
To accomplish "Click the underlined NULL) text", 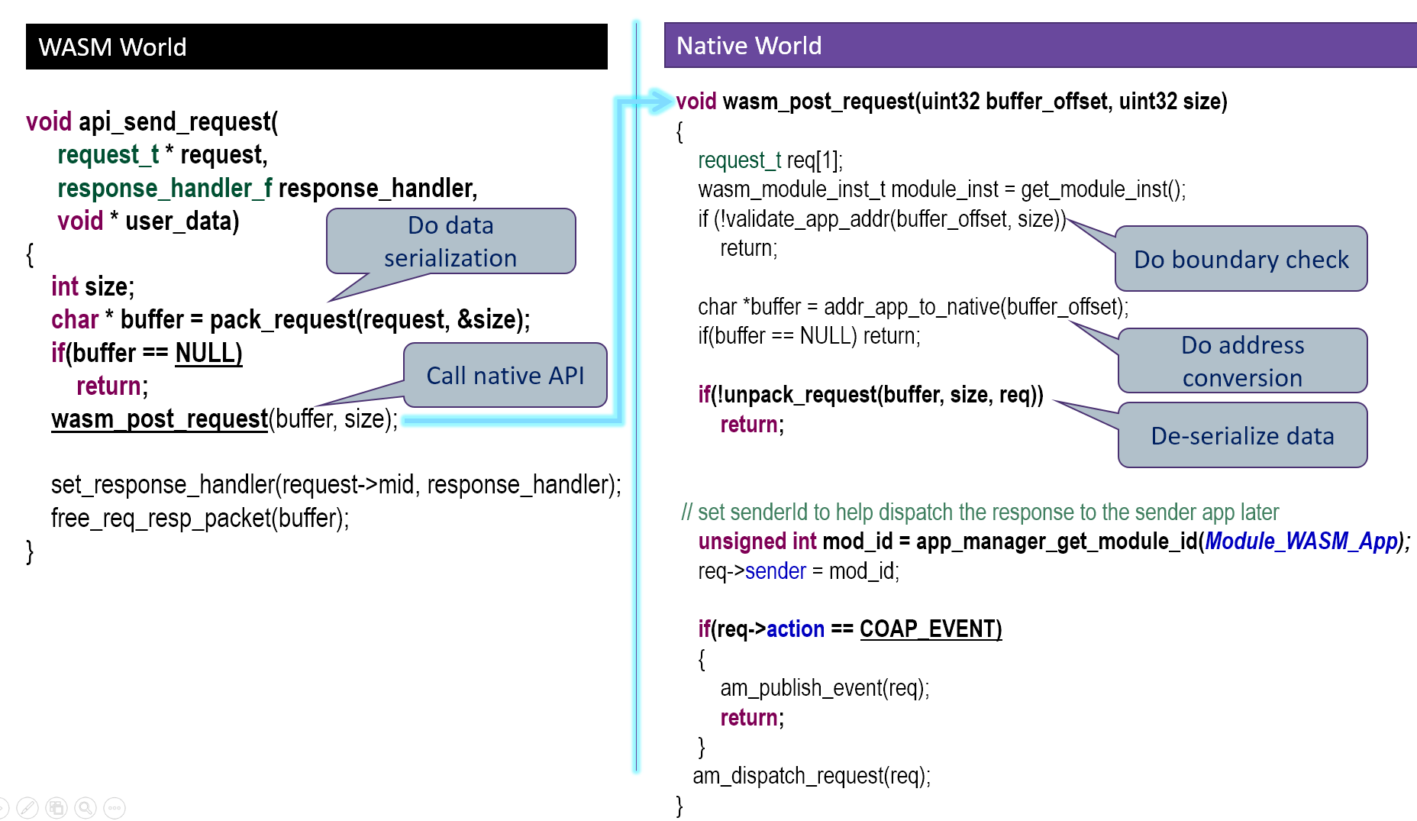I will point(208,353).
